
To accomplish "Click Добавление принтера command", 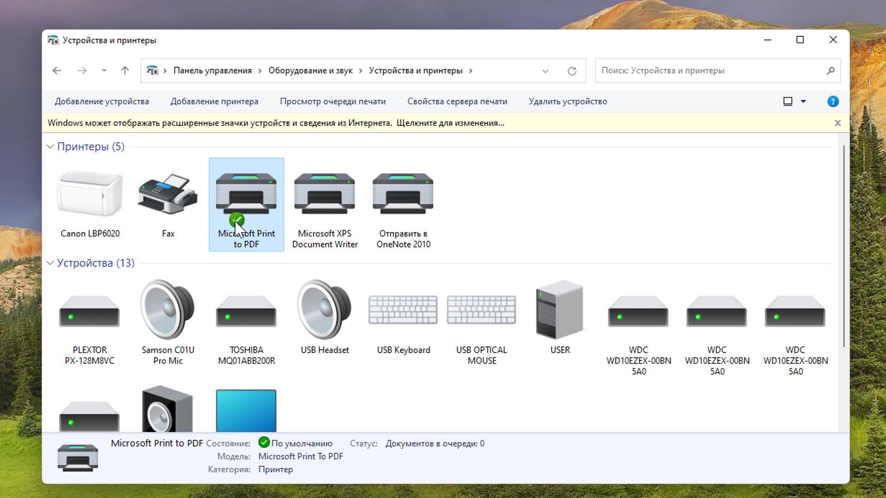I will tap(214, 101).
